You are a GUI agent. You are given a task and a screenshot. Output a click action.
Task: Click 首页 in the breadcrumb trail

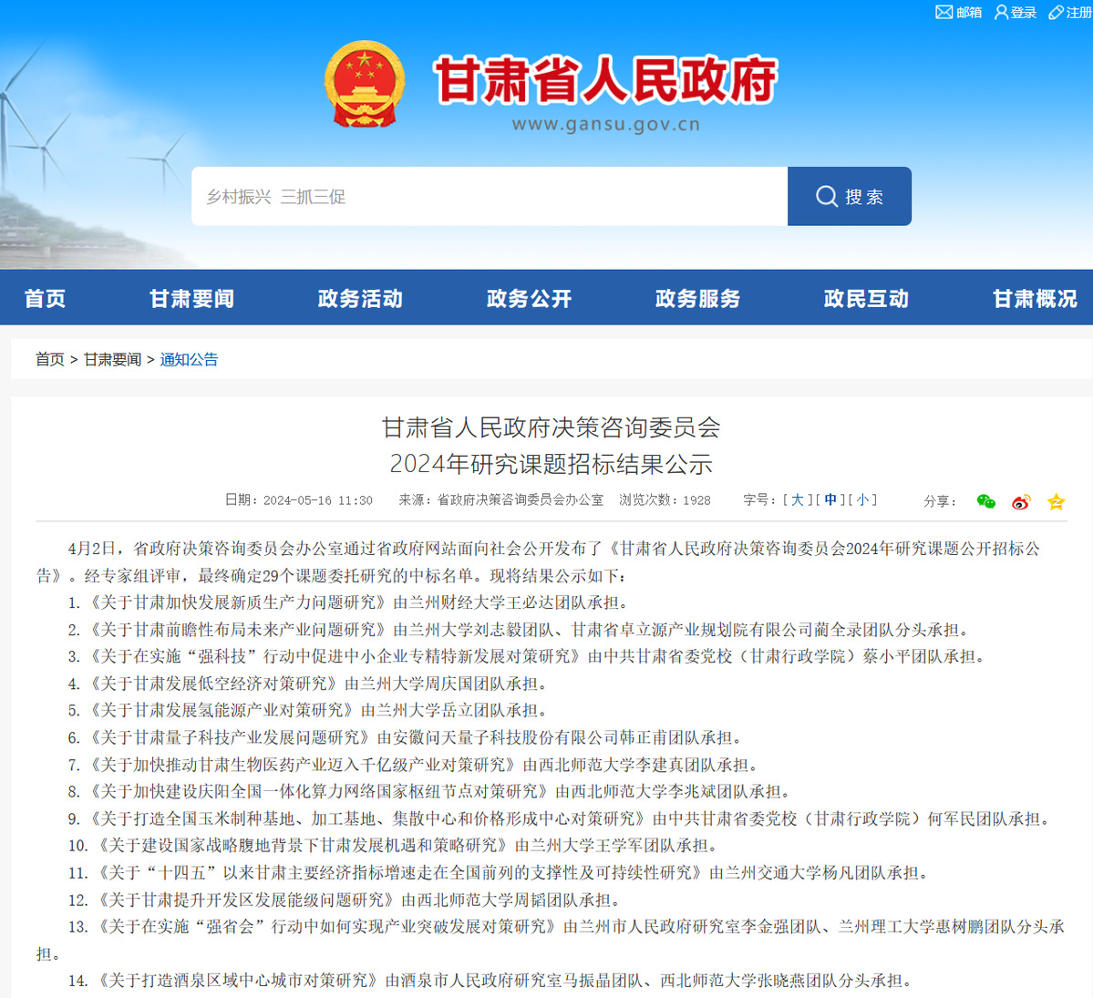tap(49, 359)
